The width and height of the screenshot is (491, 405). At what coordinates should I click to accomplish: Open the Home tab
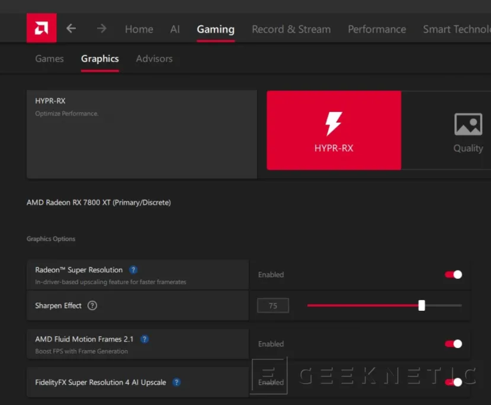pos(139,29)
